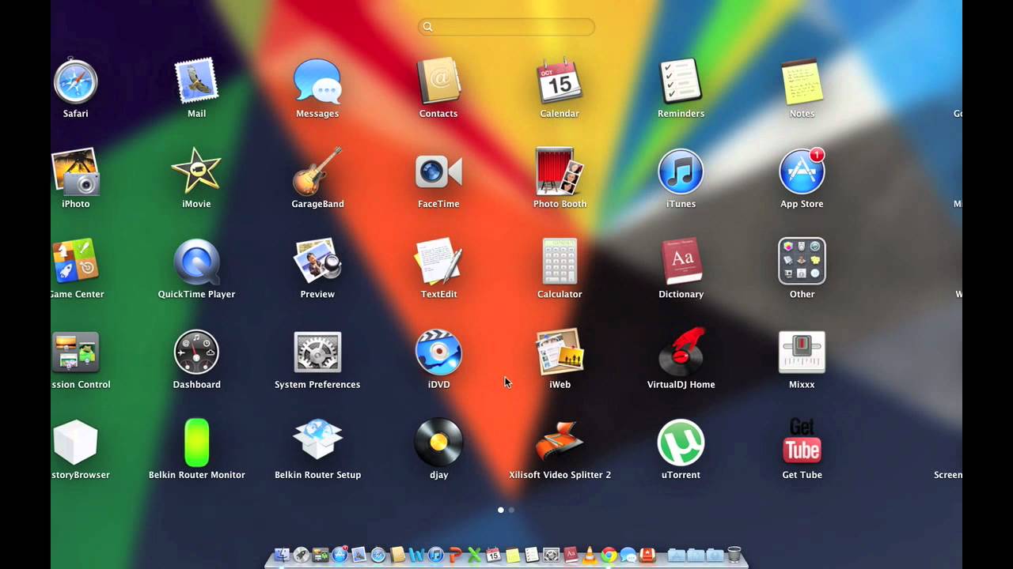Open FaceTime
1013x569 pixels.
click(438, 172)
